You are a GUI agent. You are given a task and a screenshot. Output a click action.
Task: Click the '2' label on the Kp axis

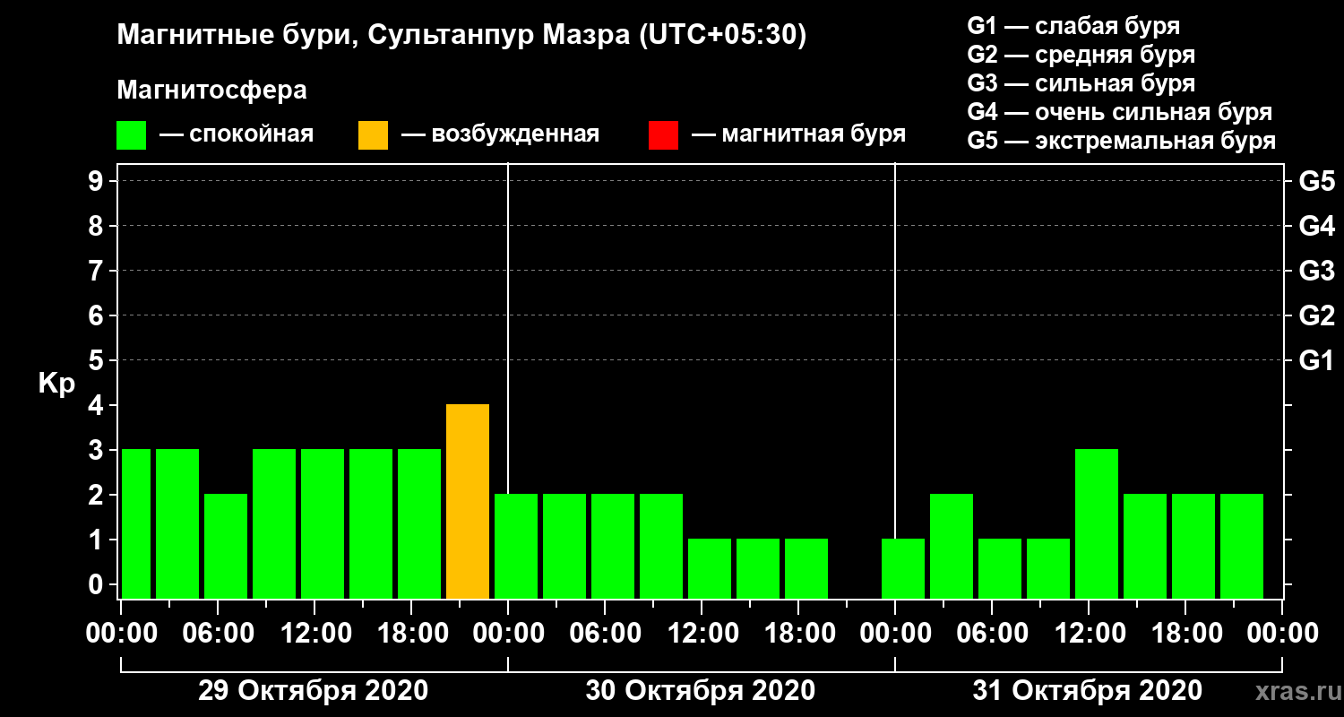coord(98,495)
